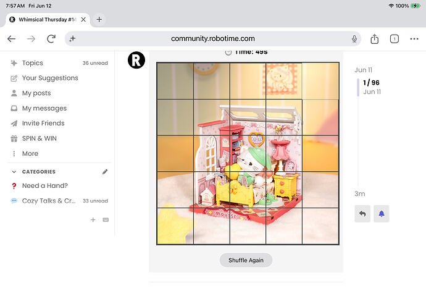Viewport: 426px width, 296px height.
Task: Click the puzzle tile with the heart frame
Action: coord(248,154)
